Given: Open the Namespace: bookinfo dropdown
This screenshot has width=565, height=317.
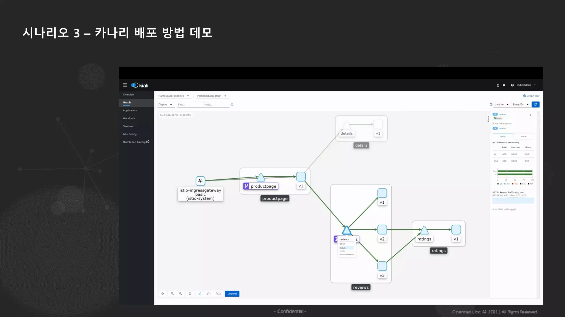Looking at the screenshot, I should 174,96.
